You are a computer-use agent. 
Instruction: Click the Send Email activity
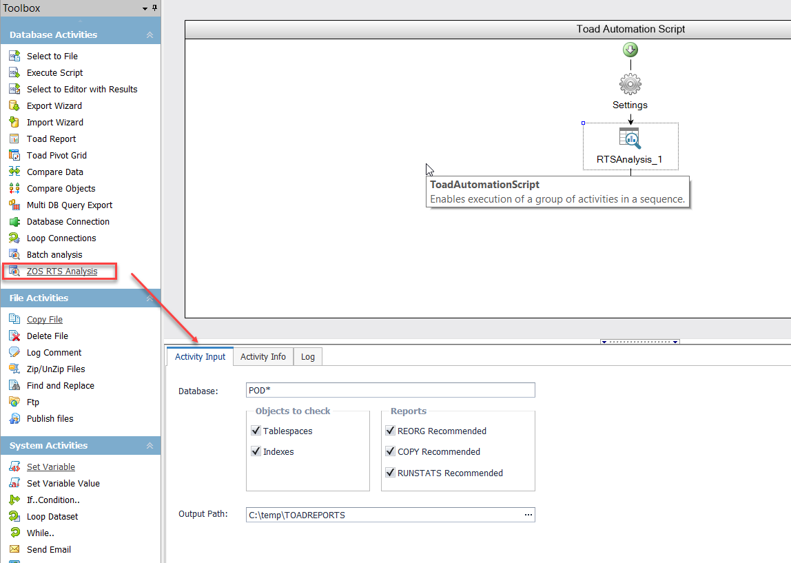(49, 549)
